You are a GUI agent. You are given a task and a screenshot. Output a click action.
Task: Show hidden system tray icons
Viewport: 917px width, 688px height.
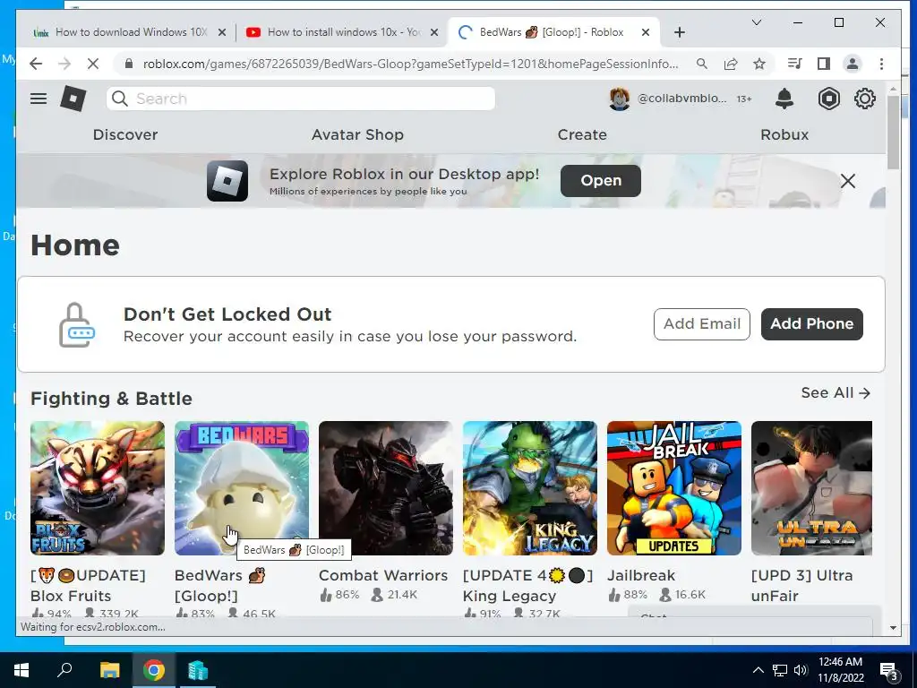pos(758,670)
